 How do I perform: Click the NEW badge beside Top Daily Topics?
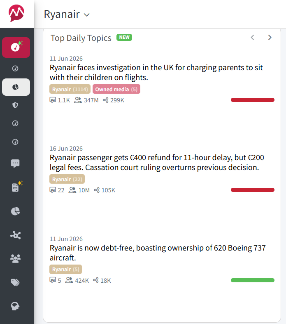tap(124, 38)
